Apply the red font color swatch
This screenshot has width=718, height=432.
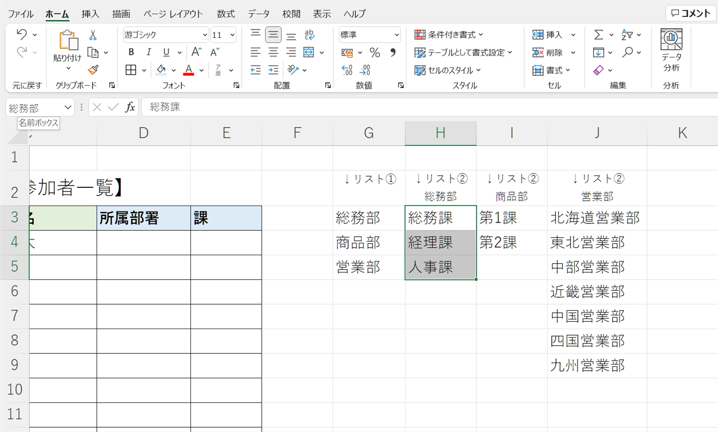pos(189,70)
